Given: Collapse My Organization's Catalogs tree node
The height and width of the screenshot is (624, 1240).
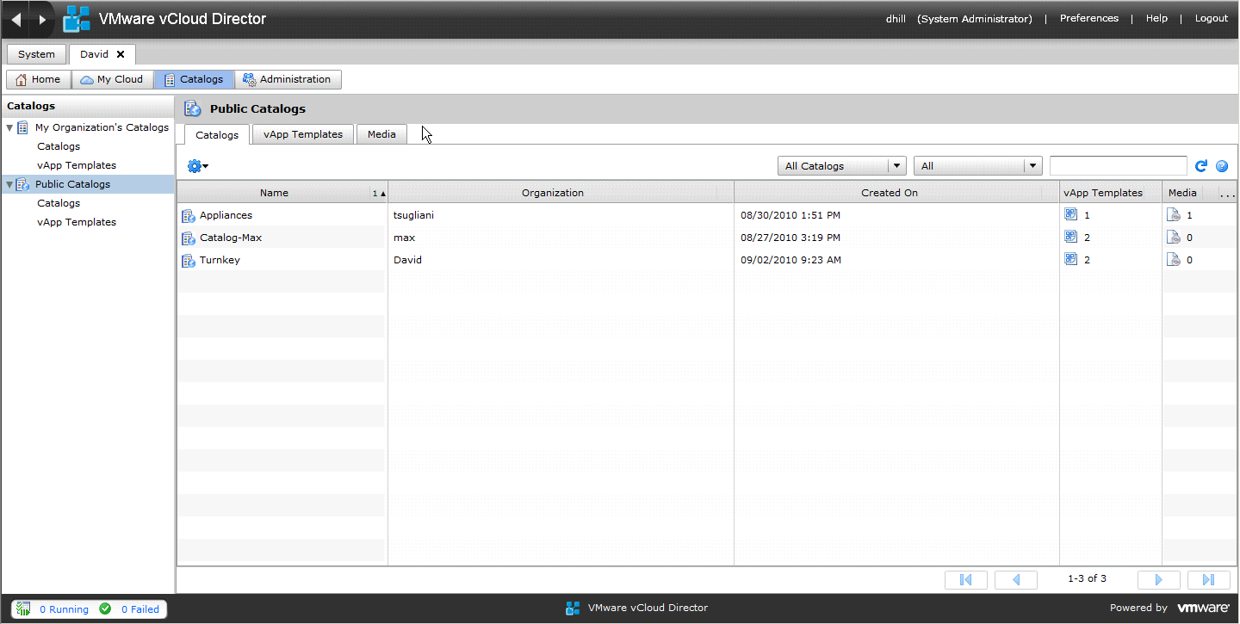Looking at the screenshot, I should [9, 128].
